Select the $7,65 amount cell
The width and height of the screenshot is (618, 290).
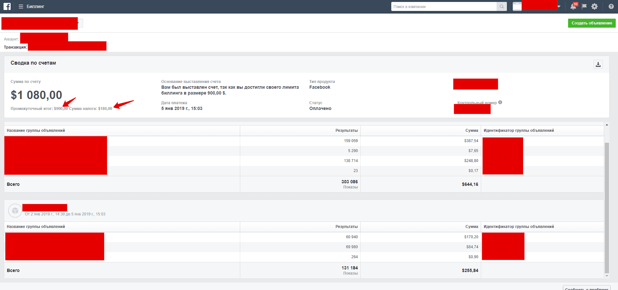click(x=473, y=151)
